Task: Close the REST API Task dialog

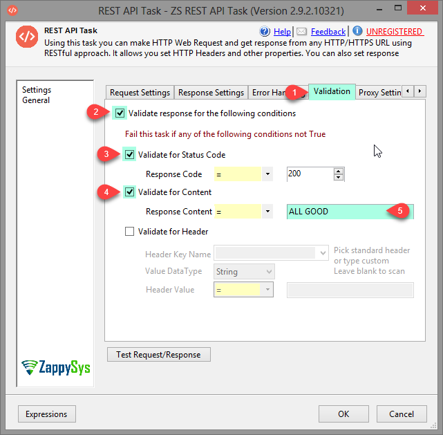Action: 423,8
